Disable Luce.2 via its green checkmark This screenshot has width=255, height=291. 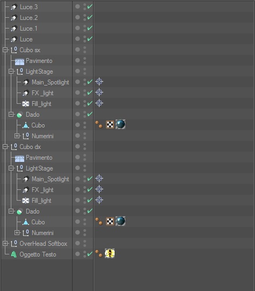tap(90, 17)
